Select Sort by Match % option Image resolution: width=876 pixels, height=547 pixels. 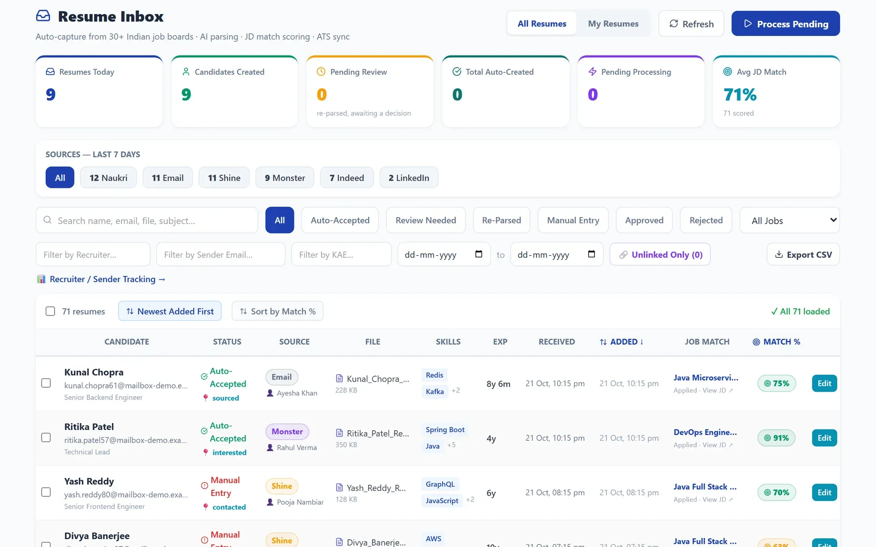[x=277, y=311]
